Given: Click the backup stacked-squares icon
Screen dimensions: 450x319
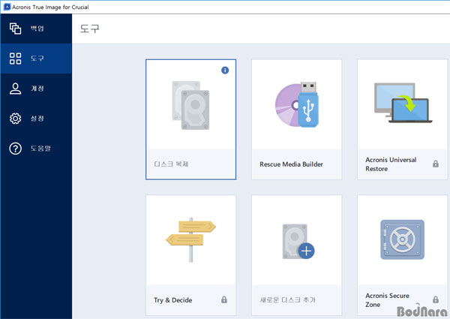Looking at the screenshot, I should click(15, 29).
